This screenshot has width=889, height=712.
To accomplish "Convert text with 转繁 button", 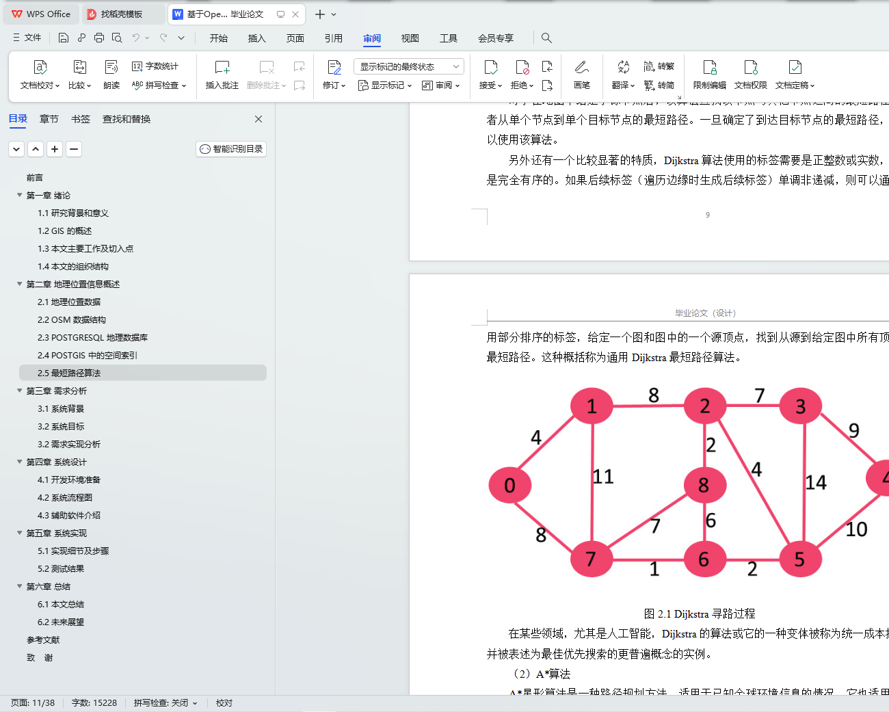I will tap(659, 66).
